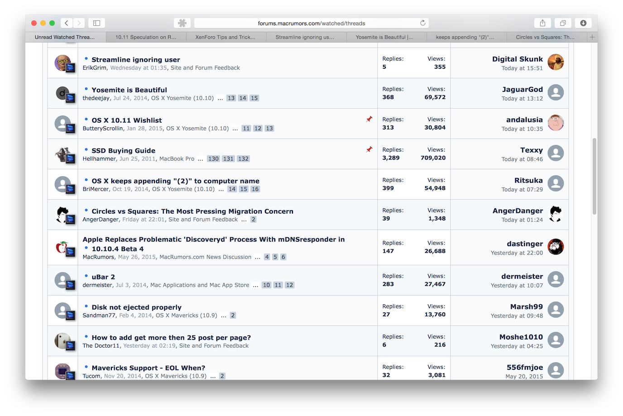623x416 pixels.
Task: Click the page's vertical scrollbar
Action: click(x=594, y=177)
